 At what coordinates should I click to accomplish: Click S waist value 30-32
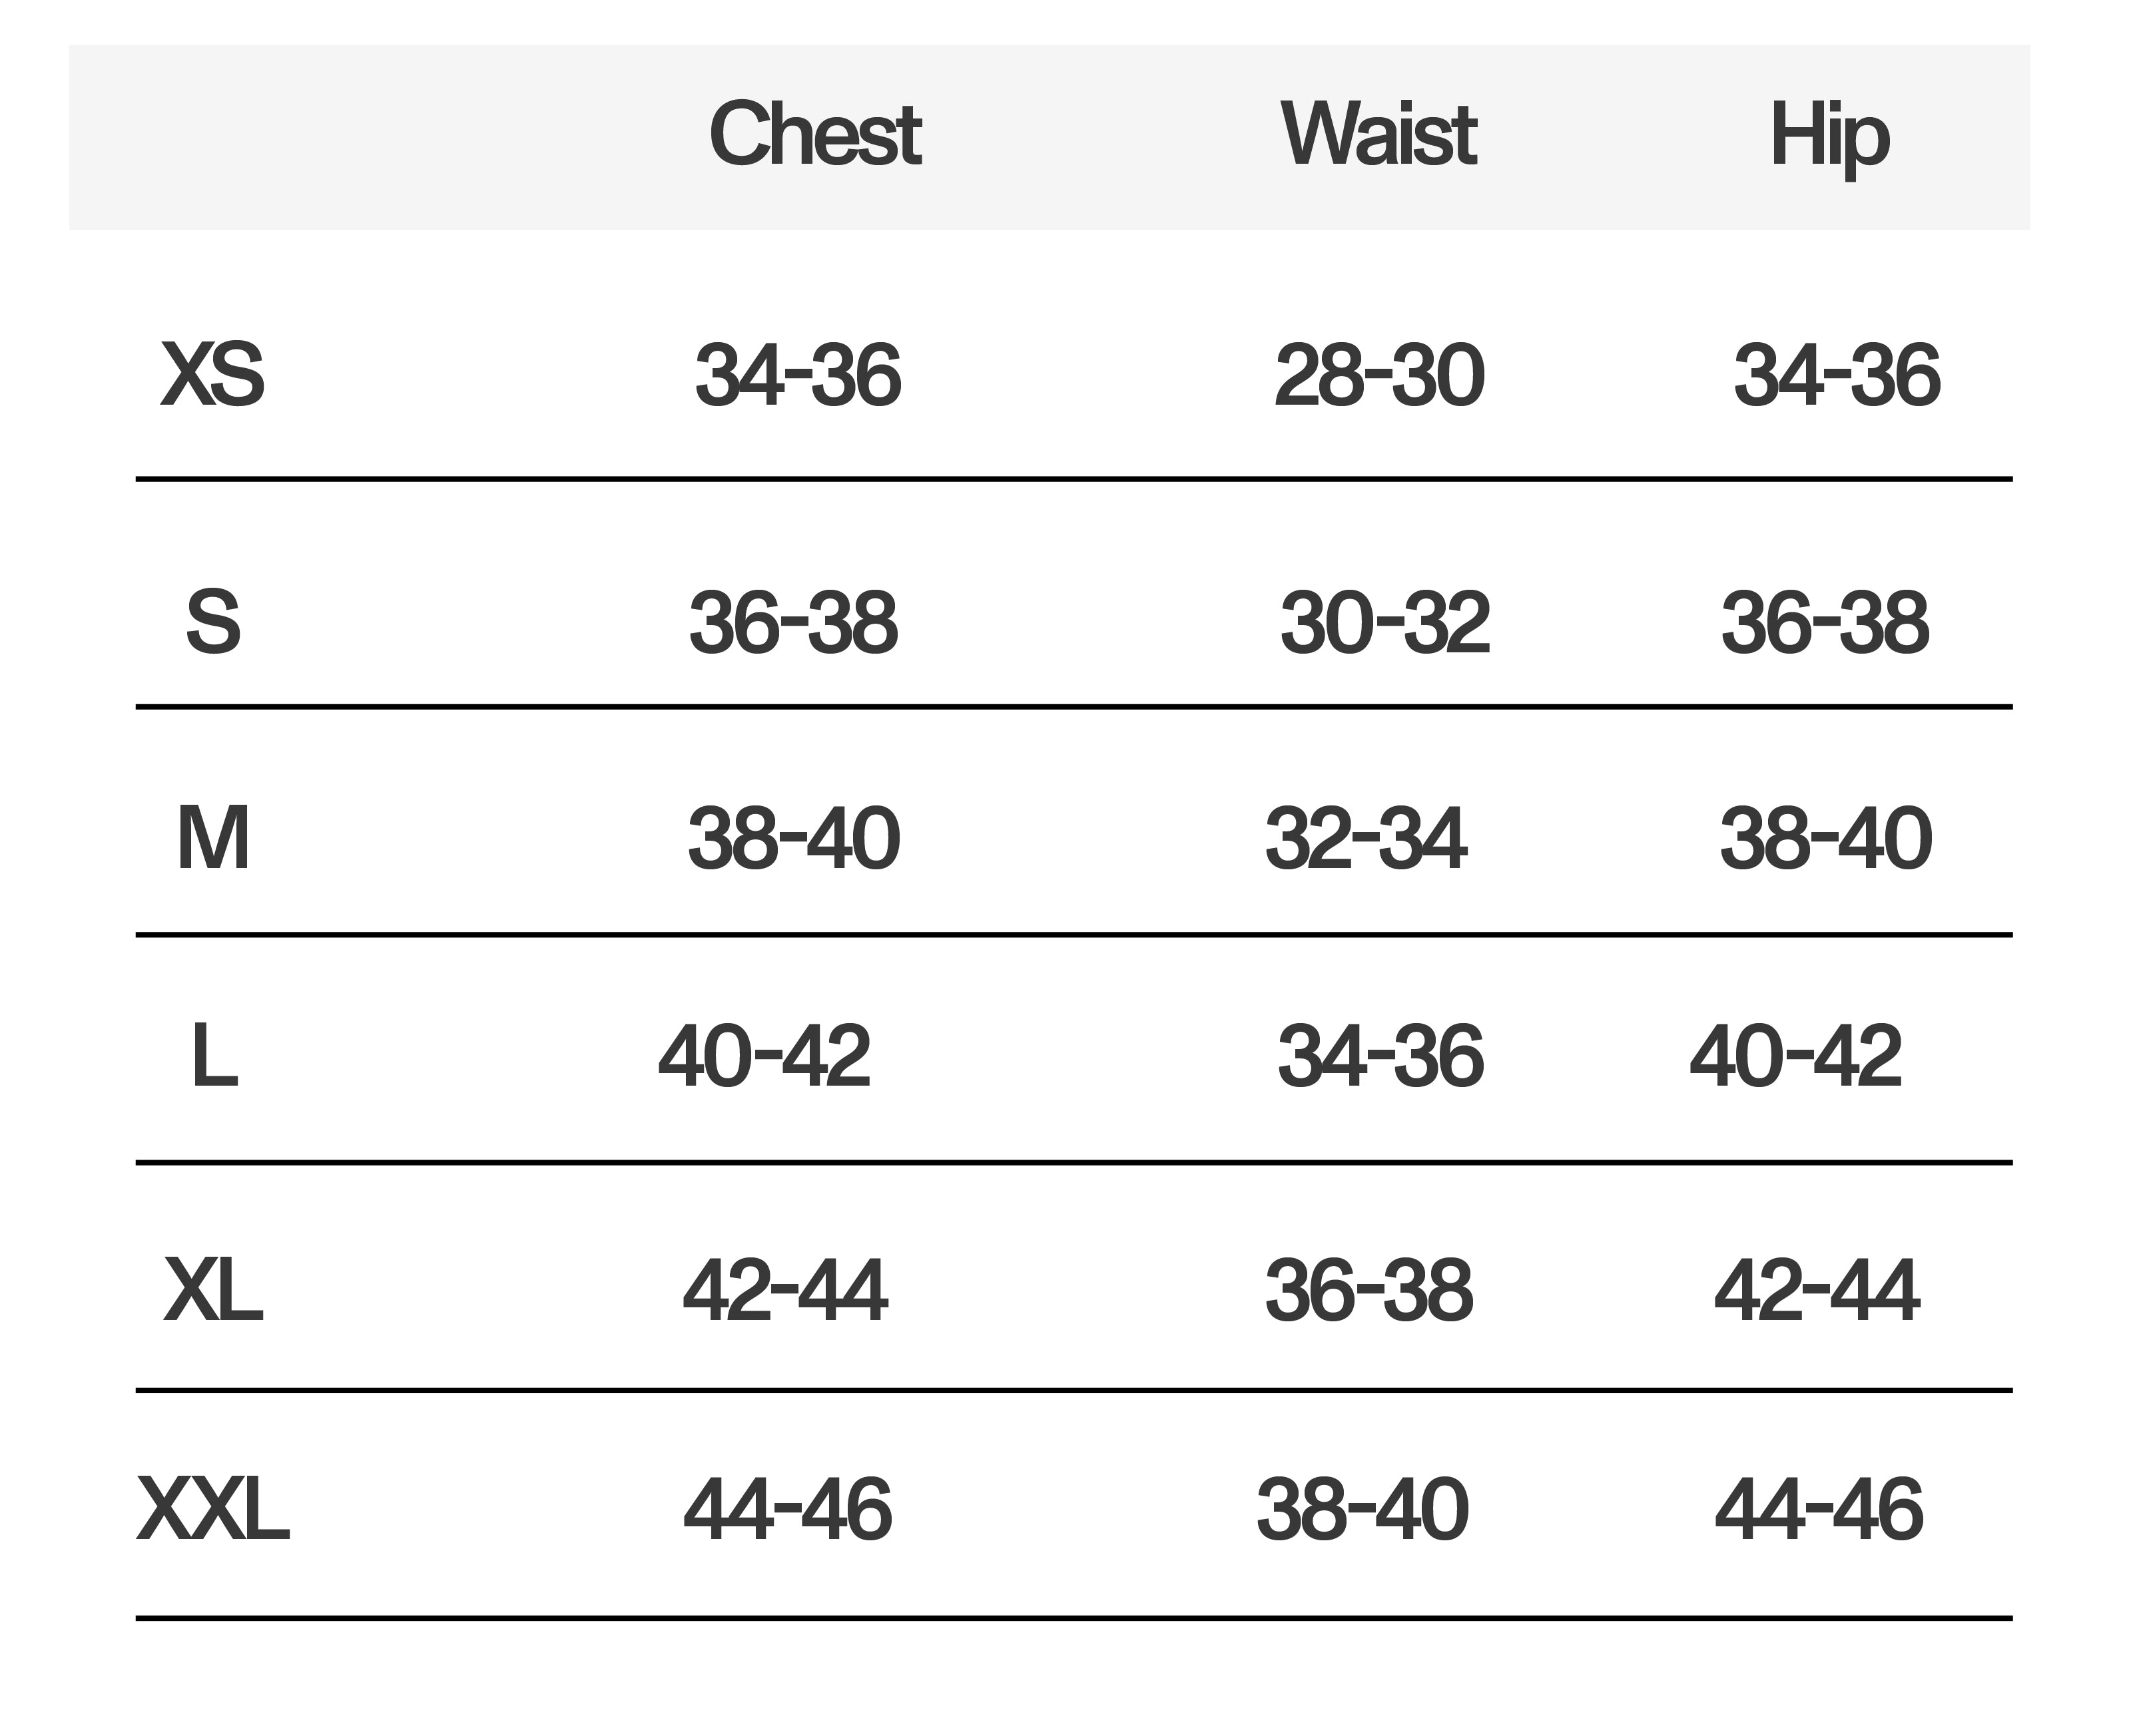point(1384,622)
